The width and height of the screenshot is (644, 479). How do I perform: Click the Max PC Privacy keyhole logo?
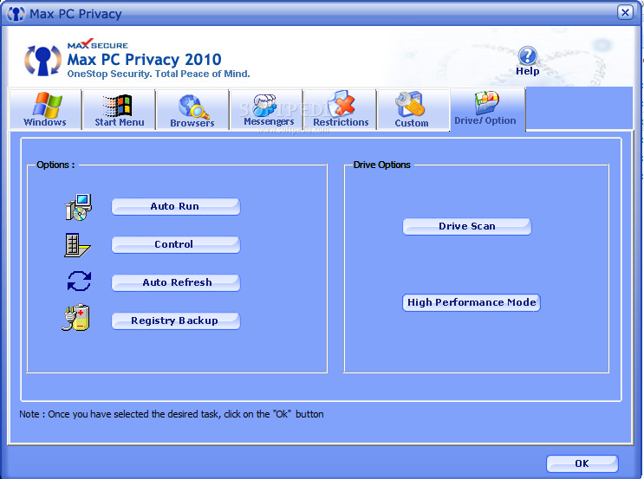click(x=42, y=61)
